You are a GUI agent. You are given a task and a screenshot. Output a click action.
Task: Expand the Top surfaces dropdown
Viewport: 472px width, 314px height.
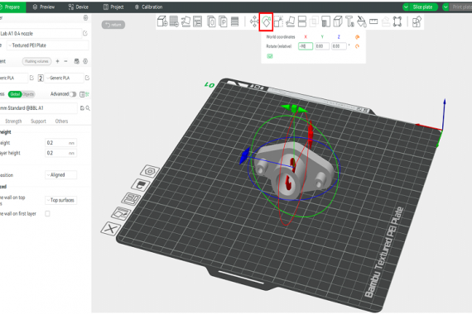[x=60, y=200]
